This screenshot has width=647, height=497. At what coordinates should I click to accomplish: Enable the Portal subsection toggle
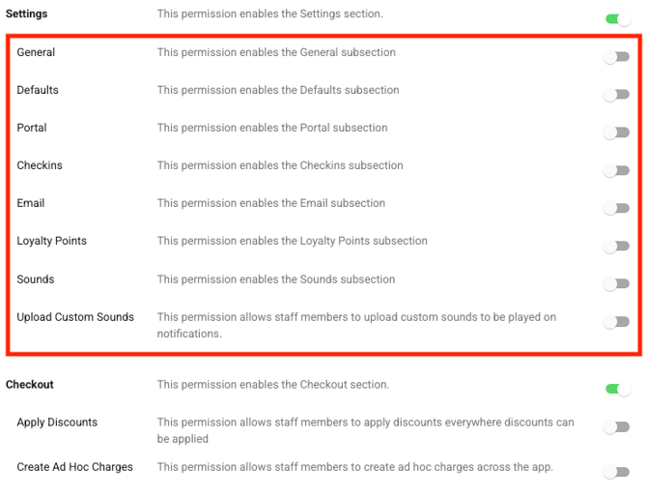616,132
